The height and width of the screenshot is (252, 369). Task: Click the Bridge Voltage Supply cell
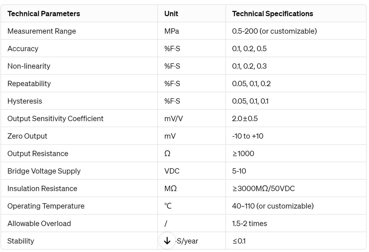(x=79, y=171)
